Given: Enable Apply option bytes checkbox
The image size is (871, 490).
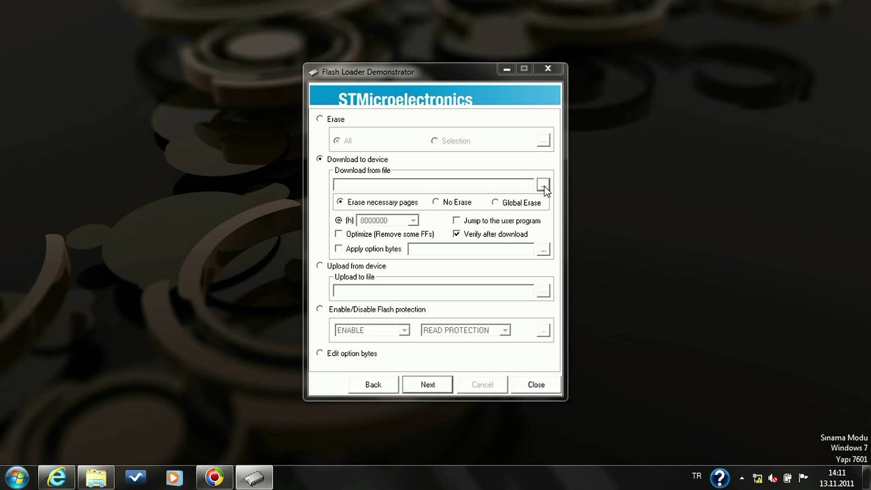Looking at the screenshot, I should point(339,248).
